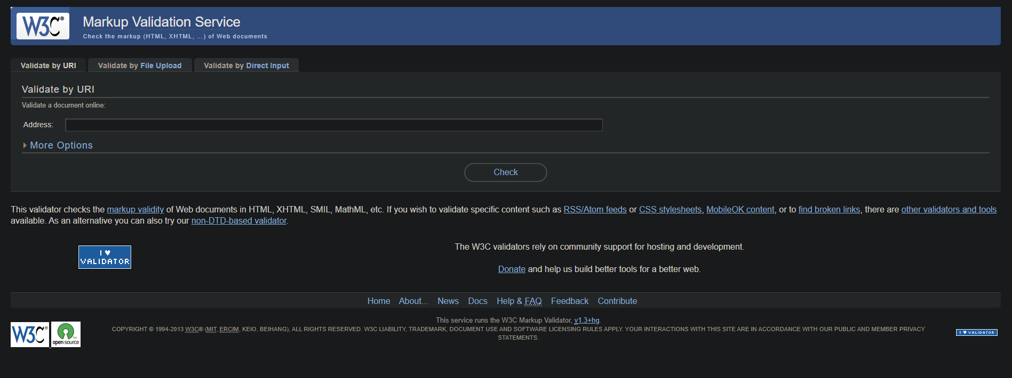Open the CSS stylesheets validator link
This screenshot has width=1012, height=378.
671,210
